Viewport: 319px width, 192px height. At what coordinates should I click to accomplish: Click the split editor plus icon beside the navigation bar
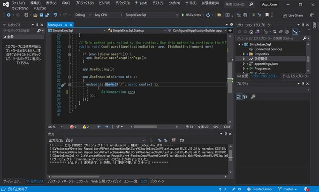click(x=230, y=31)
